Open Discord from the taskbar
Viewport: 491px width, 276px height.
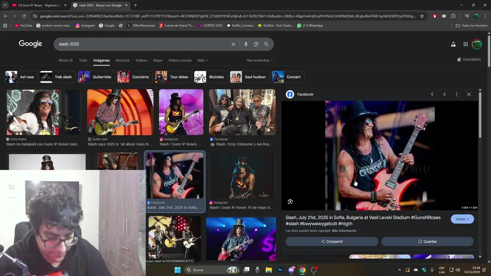pyautogui.click(x=291, y=270)
